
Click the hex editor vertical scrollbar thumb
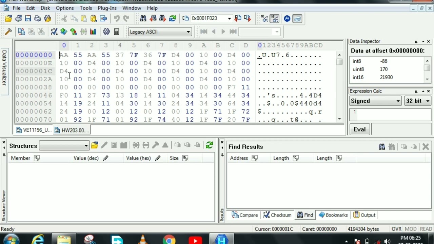point(339,62)
